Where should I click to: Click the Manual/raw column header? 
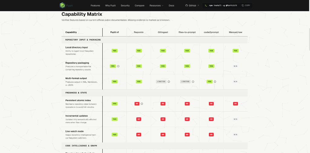click(236, 32)
